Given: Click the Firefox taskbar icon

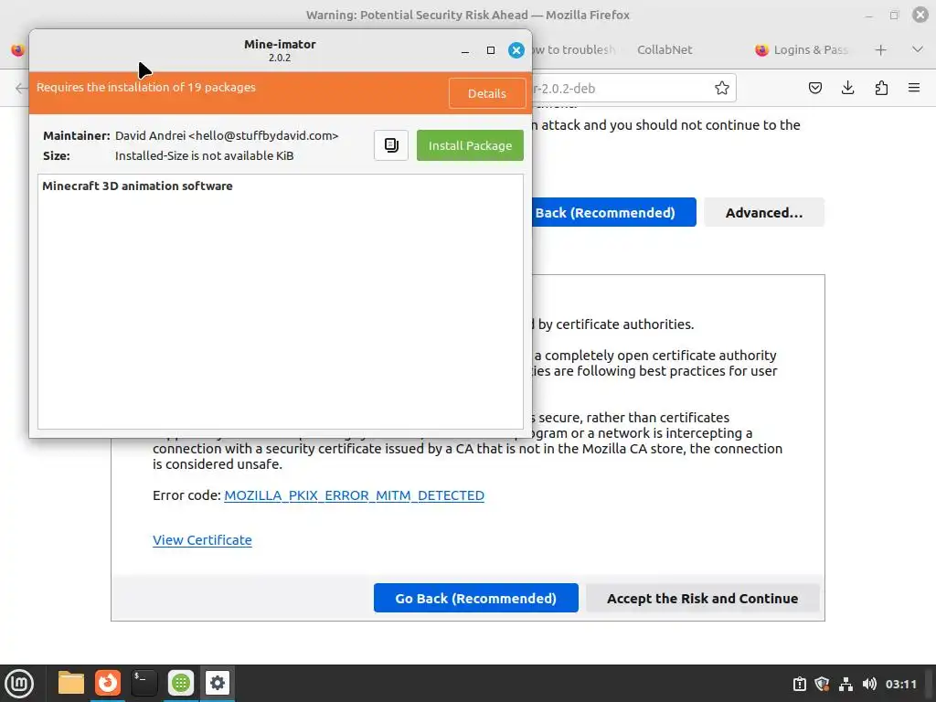Looking at the screenshot, I should click(108, 683).
